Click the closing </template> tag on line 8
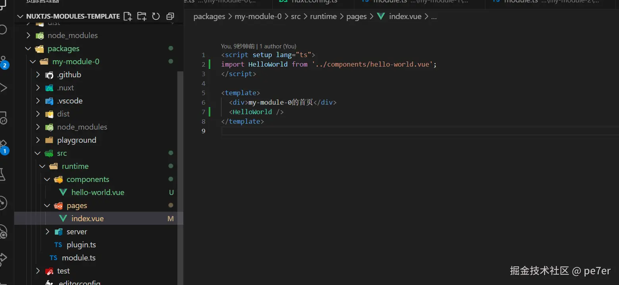 [242, 121]
